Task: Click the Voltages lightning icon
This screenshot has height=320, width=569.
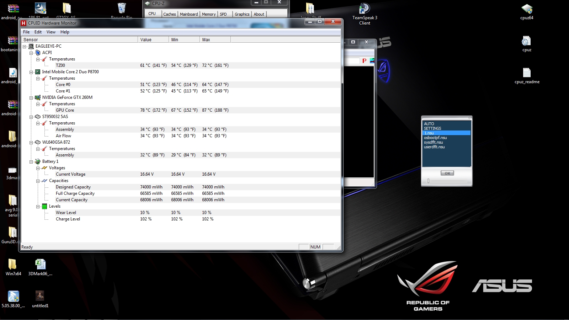Action: [x=44, y=168]
